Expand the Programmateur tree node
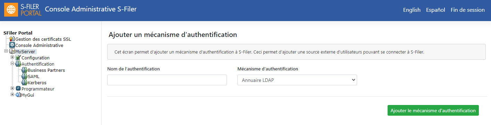The image size is (491, 125). (x=12, y=88)
